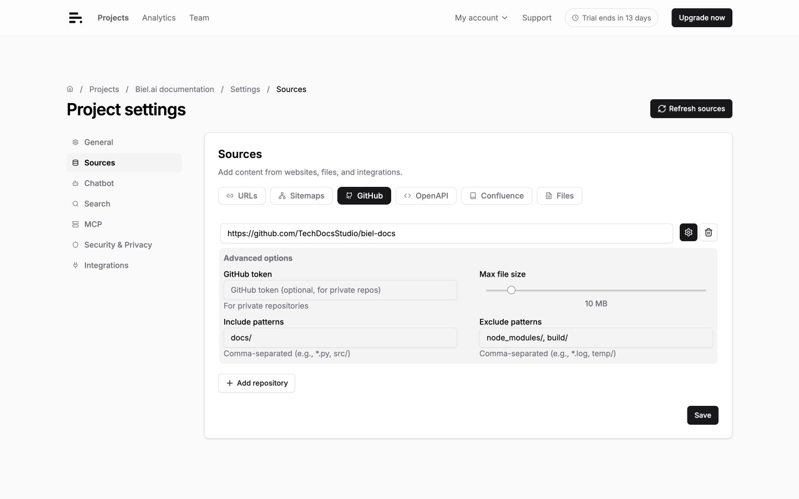The width and height of the screenshot is (799, 499).
Task: Open Security & Privacy settings
Action: tap(124, 245)
